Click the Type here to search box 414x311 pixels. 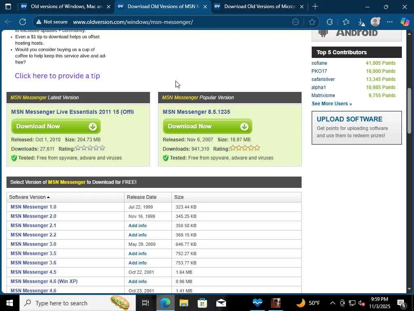(x=78, y=303)
